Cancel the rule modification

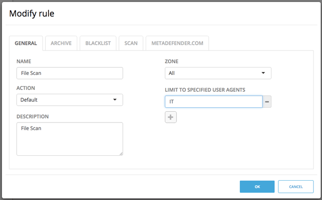(x=295, y=187)
